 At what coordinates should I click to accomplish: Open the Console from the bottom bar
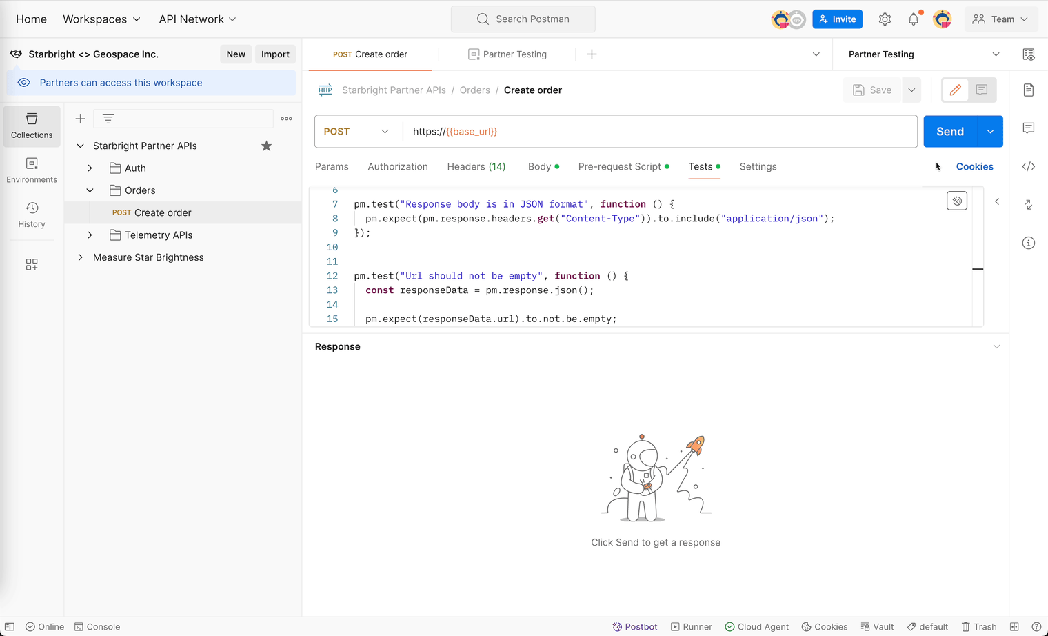97,626
